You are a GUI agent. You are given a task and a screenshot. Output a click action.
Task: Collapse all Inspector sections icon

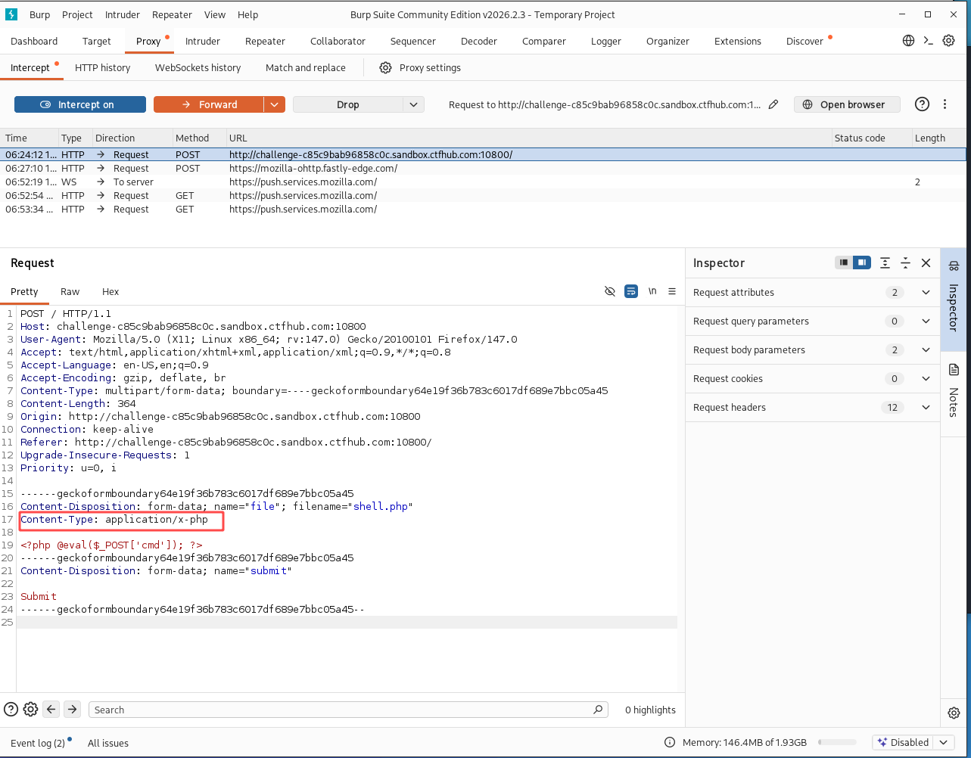[905, 263]
